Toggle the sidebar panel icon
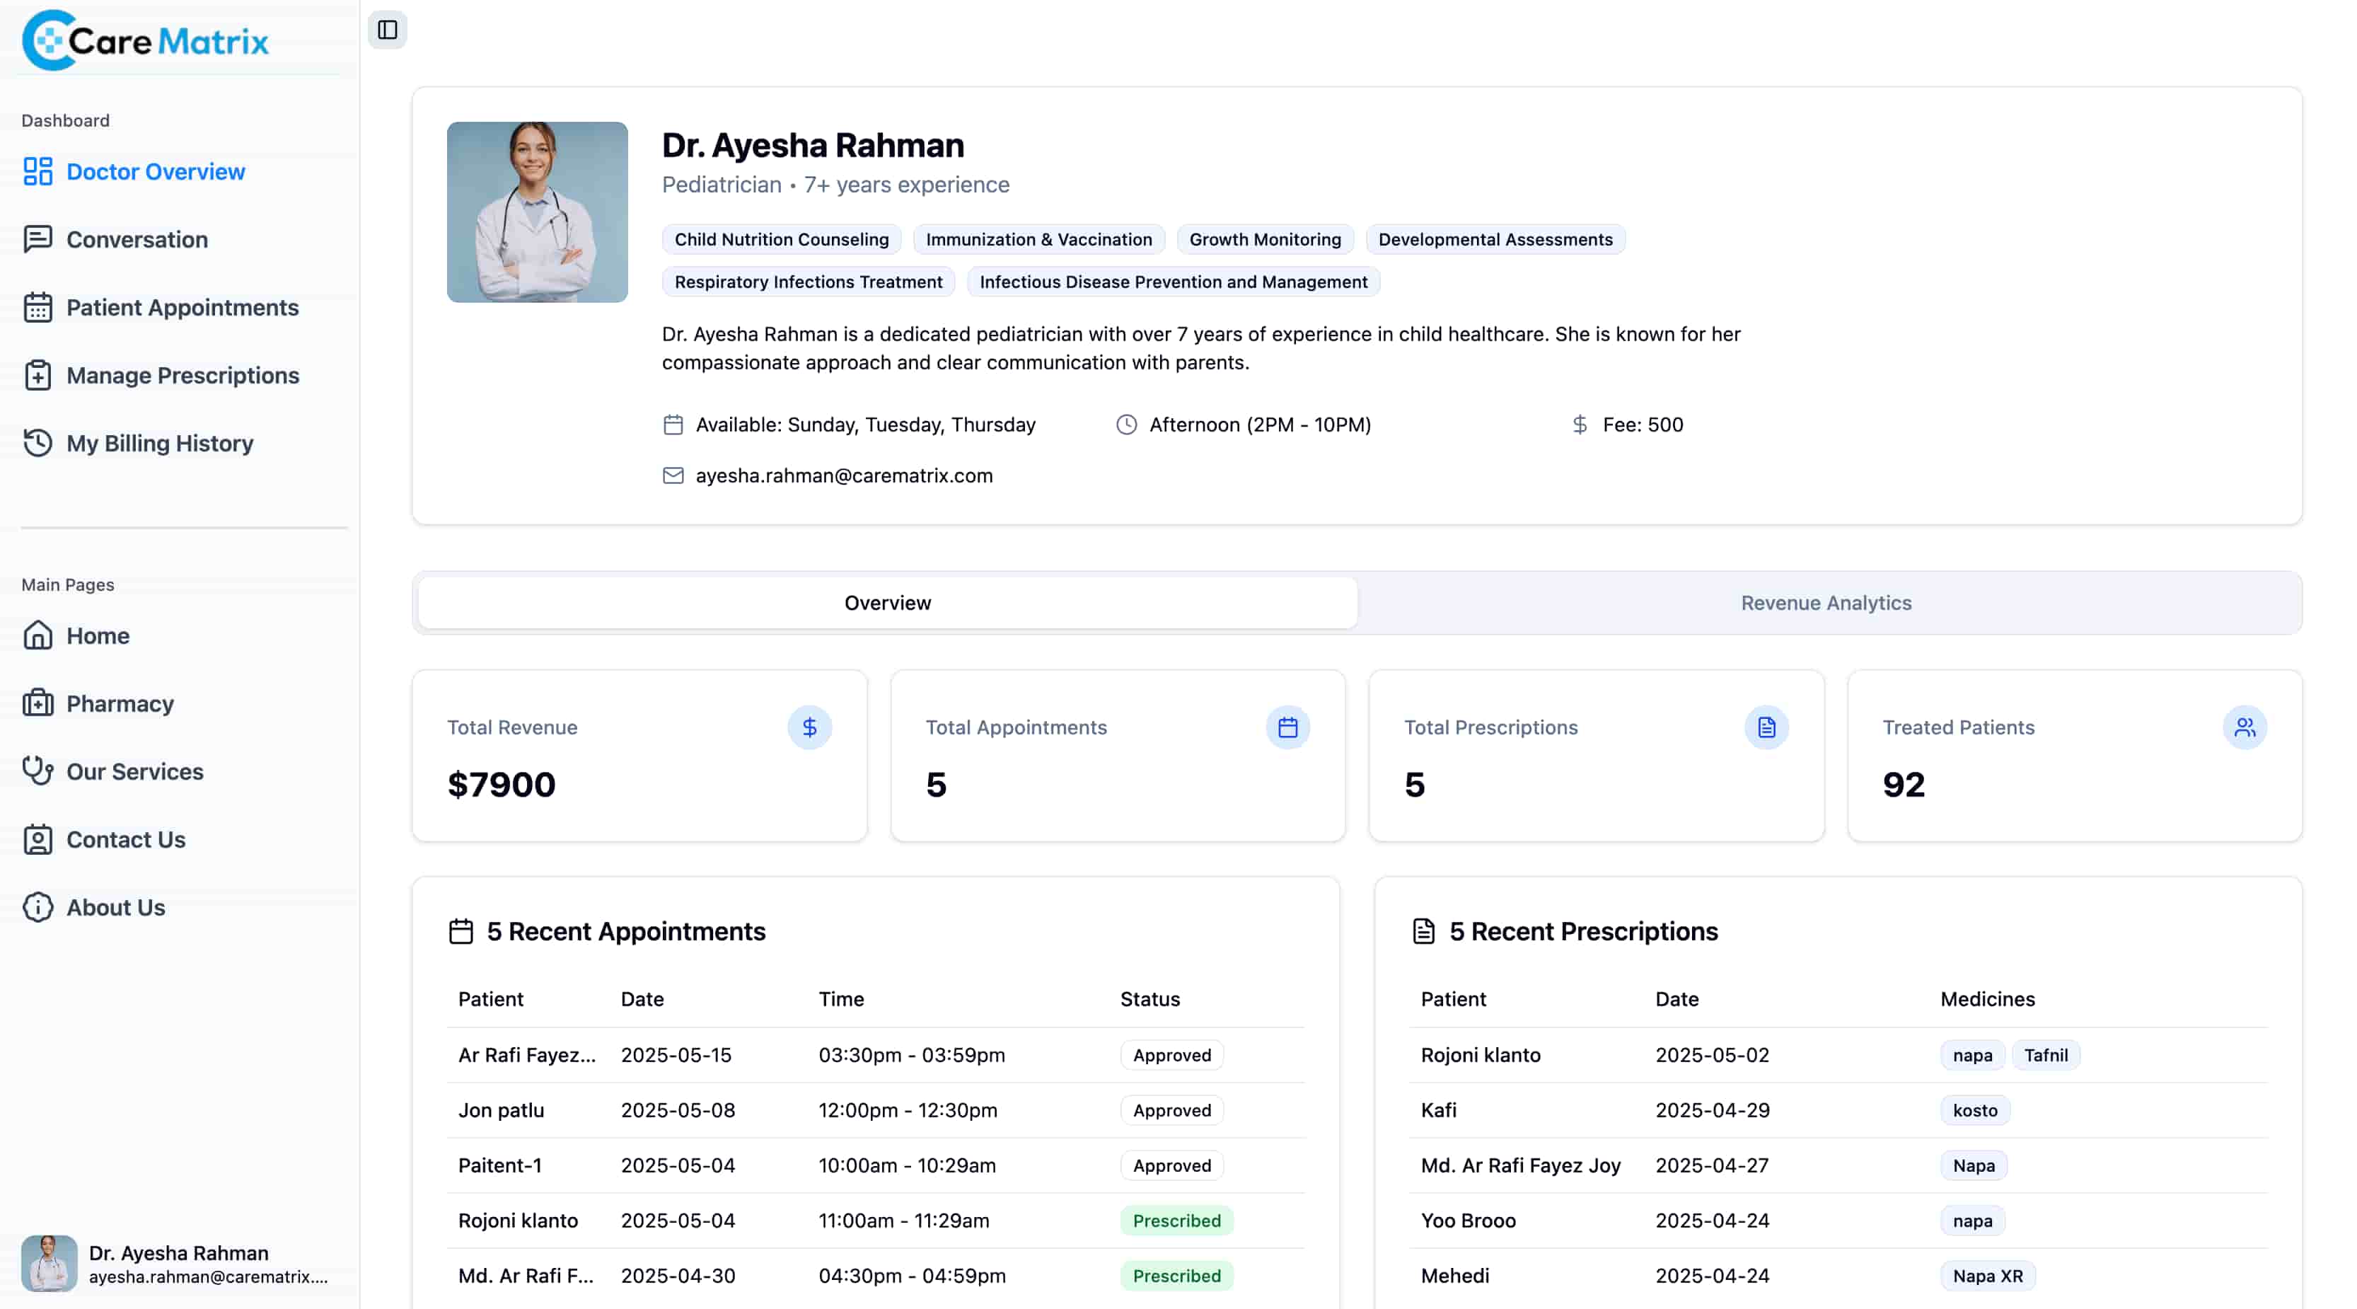Screen dimensions: 2357x1309 pyautogui.click(x=387, y=30)
